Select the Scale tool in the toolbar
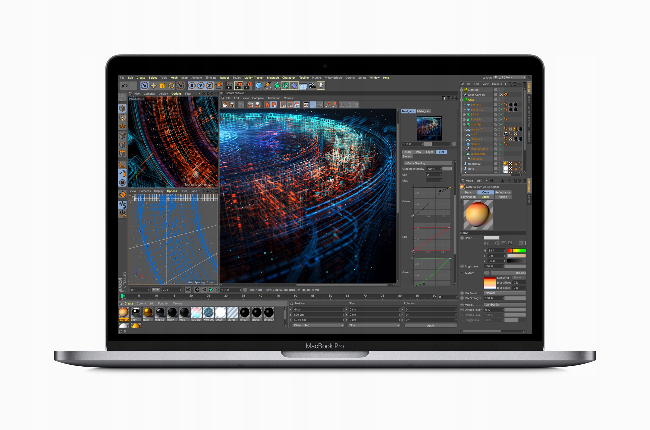The image size is (650, 430). (162, 86)
